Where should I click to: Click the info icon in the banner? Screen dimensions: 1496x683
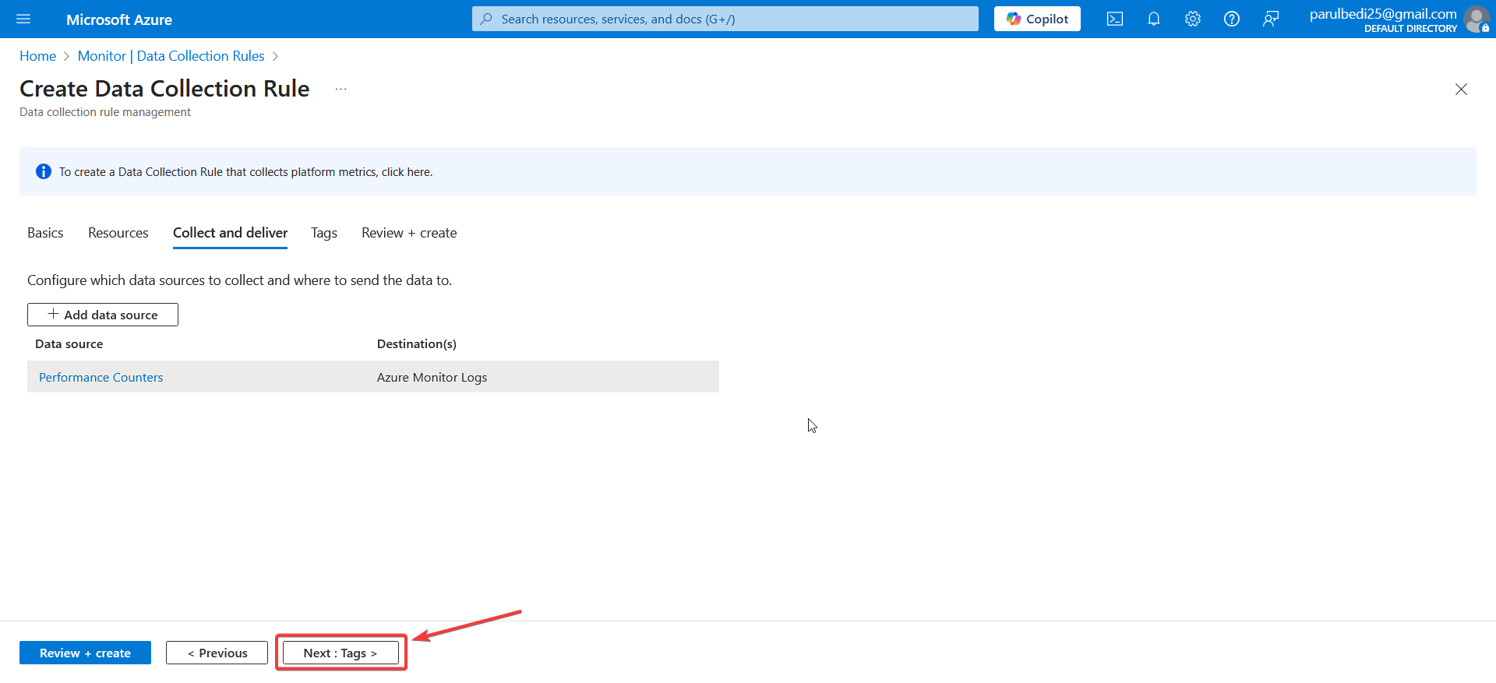[44, 171]
